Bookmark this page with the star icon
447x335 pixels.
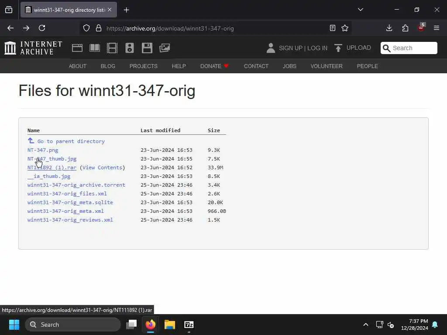coord(345,28)
